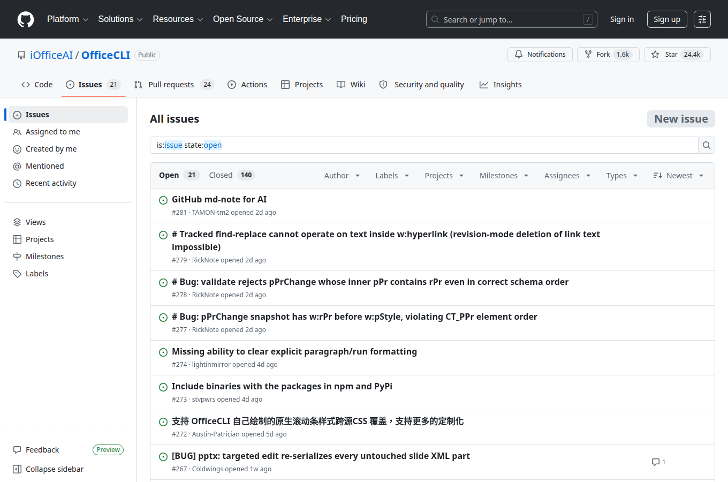The width and height of the screenshot is (728, 482).
Task: Open the Assignees filter dropdown
Action: point(567,176)
